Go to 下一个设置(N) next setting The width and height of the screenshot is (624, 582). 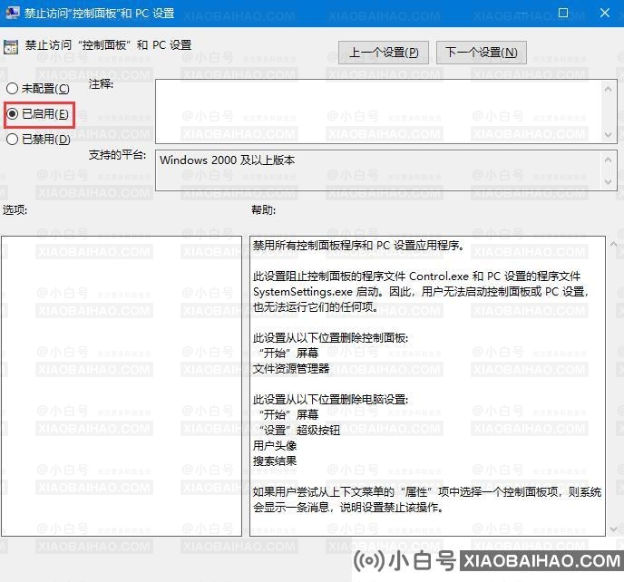[481, 52]
